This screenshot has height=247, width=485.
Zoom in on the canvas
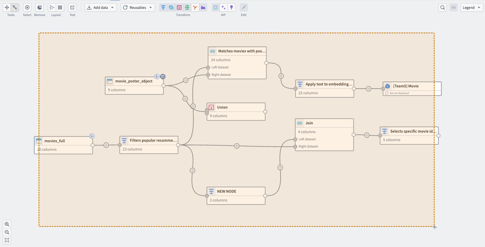tap(7, 224)
